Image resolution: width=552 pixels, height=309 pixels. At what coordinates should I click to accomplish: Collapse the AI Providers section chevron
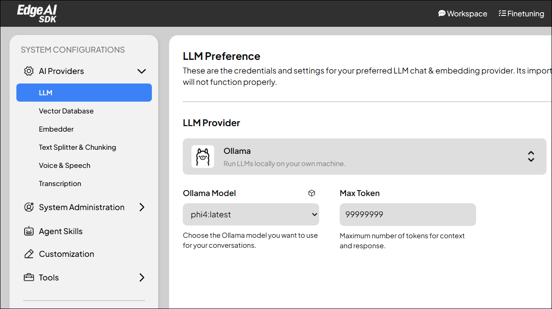pos(141,71)
